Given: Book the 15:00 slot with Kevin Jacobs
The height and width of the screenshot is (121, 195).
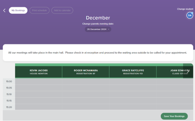Looking at the screenshot, I should [38, 81].
